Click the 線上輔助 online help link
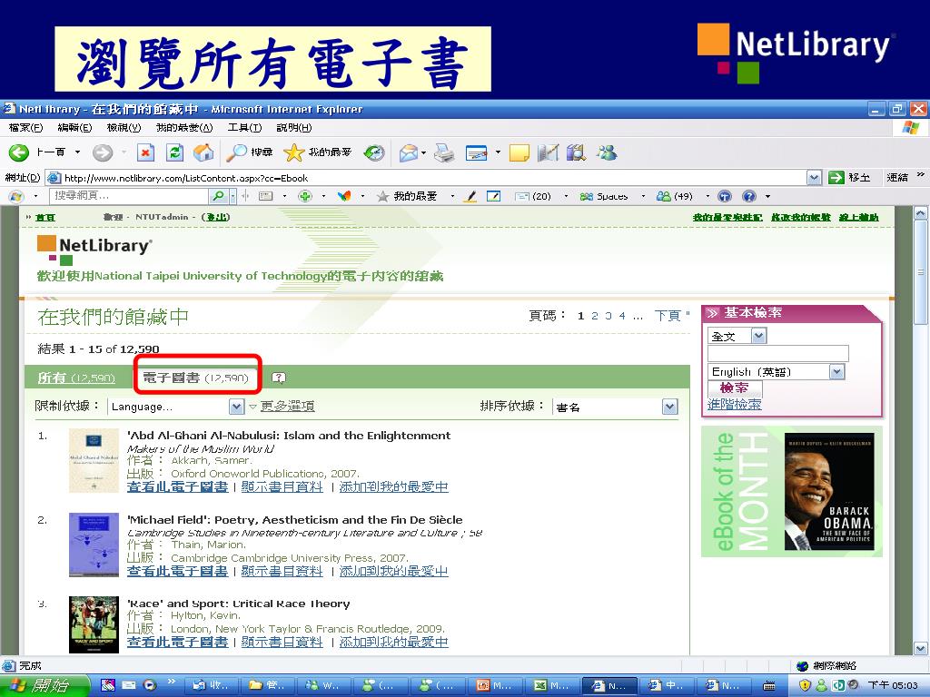This screenshot has width=930, height=697. point(859,218)
